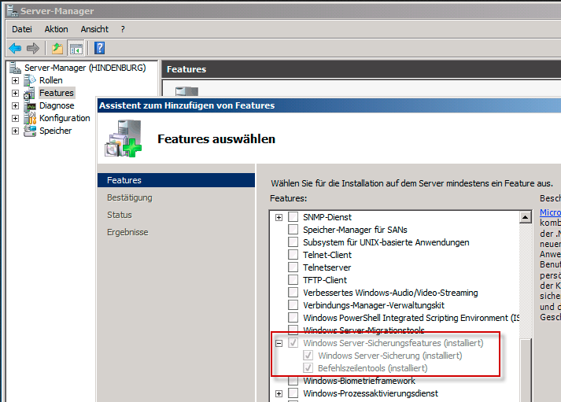The image size is (561, 402).
Task: Enable Windows PowerShell Integrated Scripting Environment checkbox
Action: tap(293, 318)
